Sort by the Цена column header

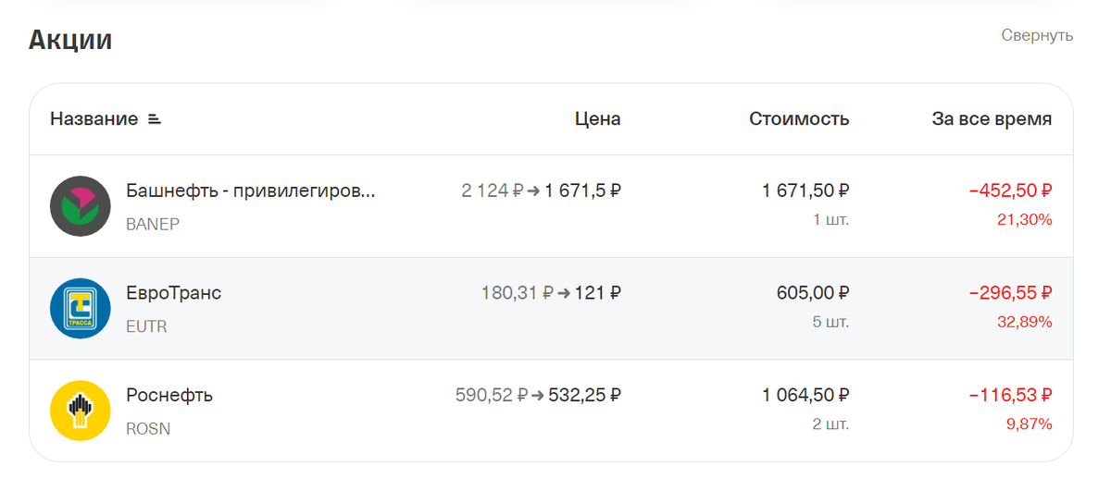597,119
